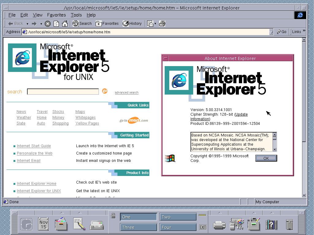Viewport: 314px width, 235px height.
Task: Open the History toolbar button
Action: pyautogui.click(x=132, y=24)
